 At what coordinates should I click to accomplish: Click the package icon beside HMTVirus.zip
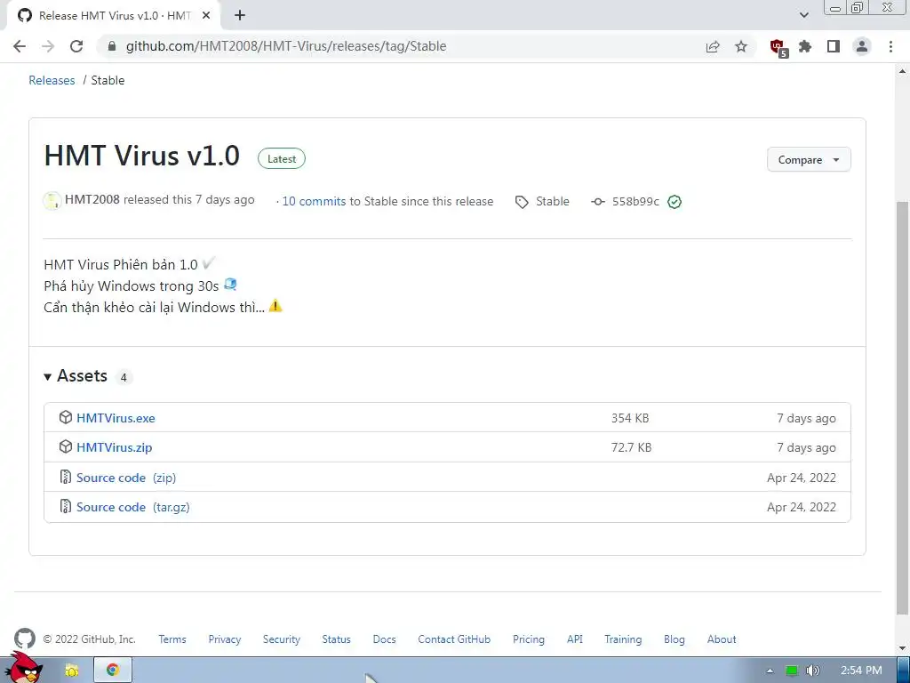pos(66,446)
